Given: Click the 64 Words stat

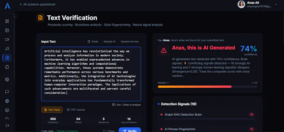Looking at the screenshot, I should [78, 120].
